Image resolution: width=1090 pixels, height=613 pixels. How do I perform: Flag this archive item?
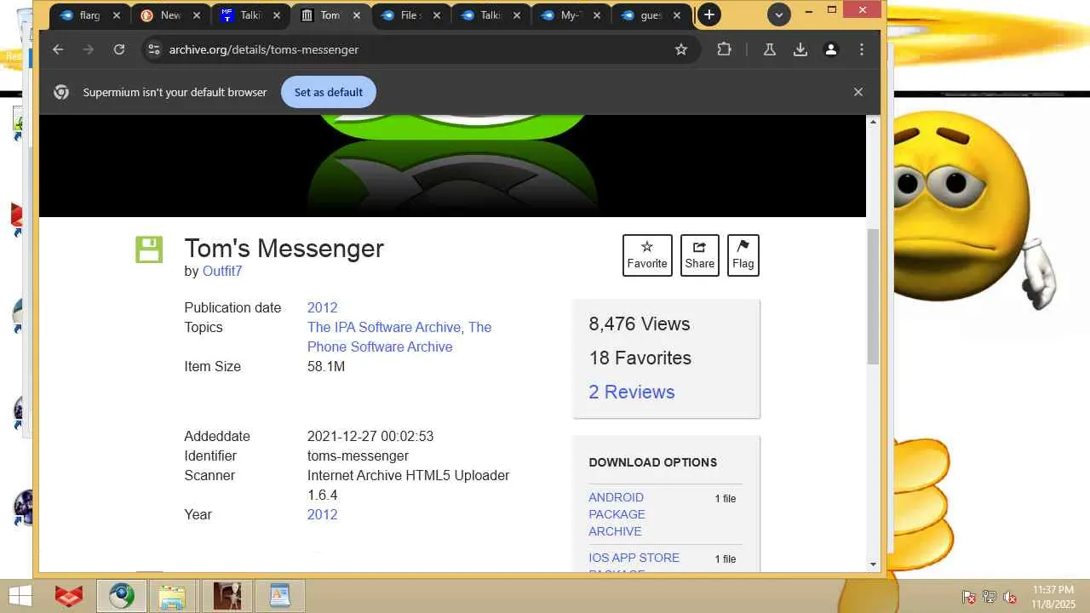[743, 255]
